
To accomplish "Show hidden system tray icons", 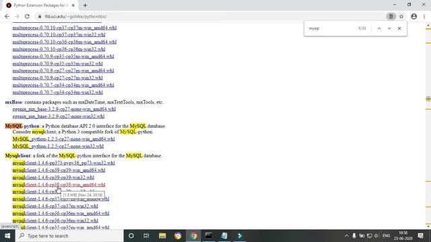I will (346, 236).
